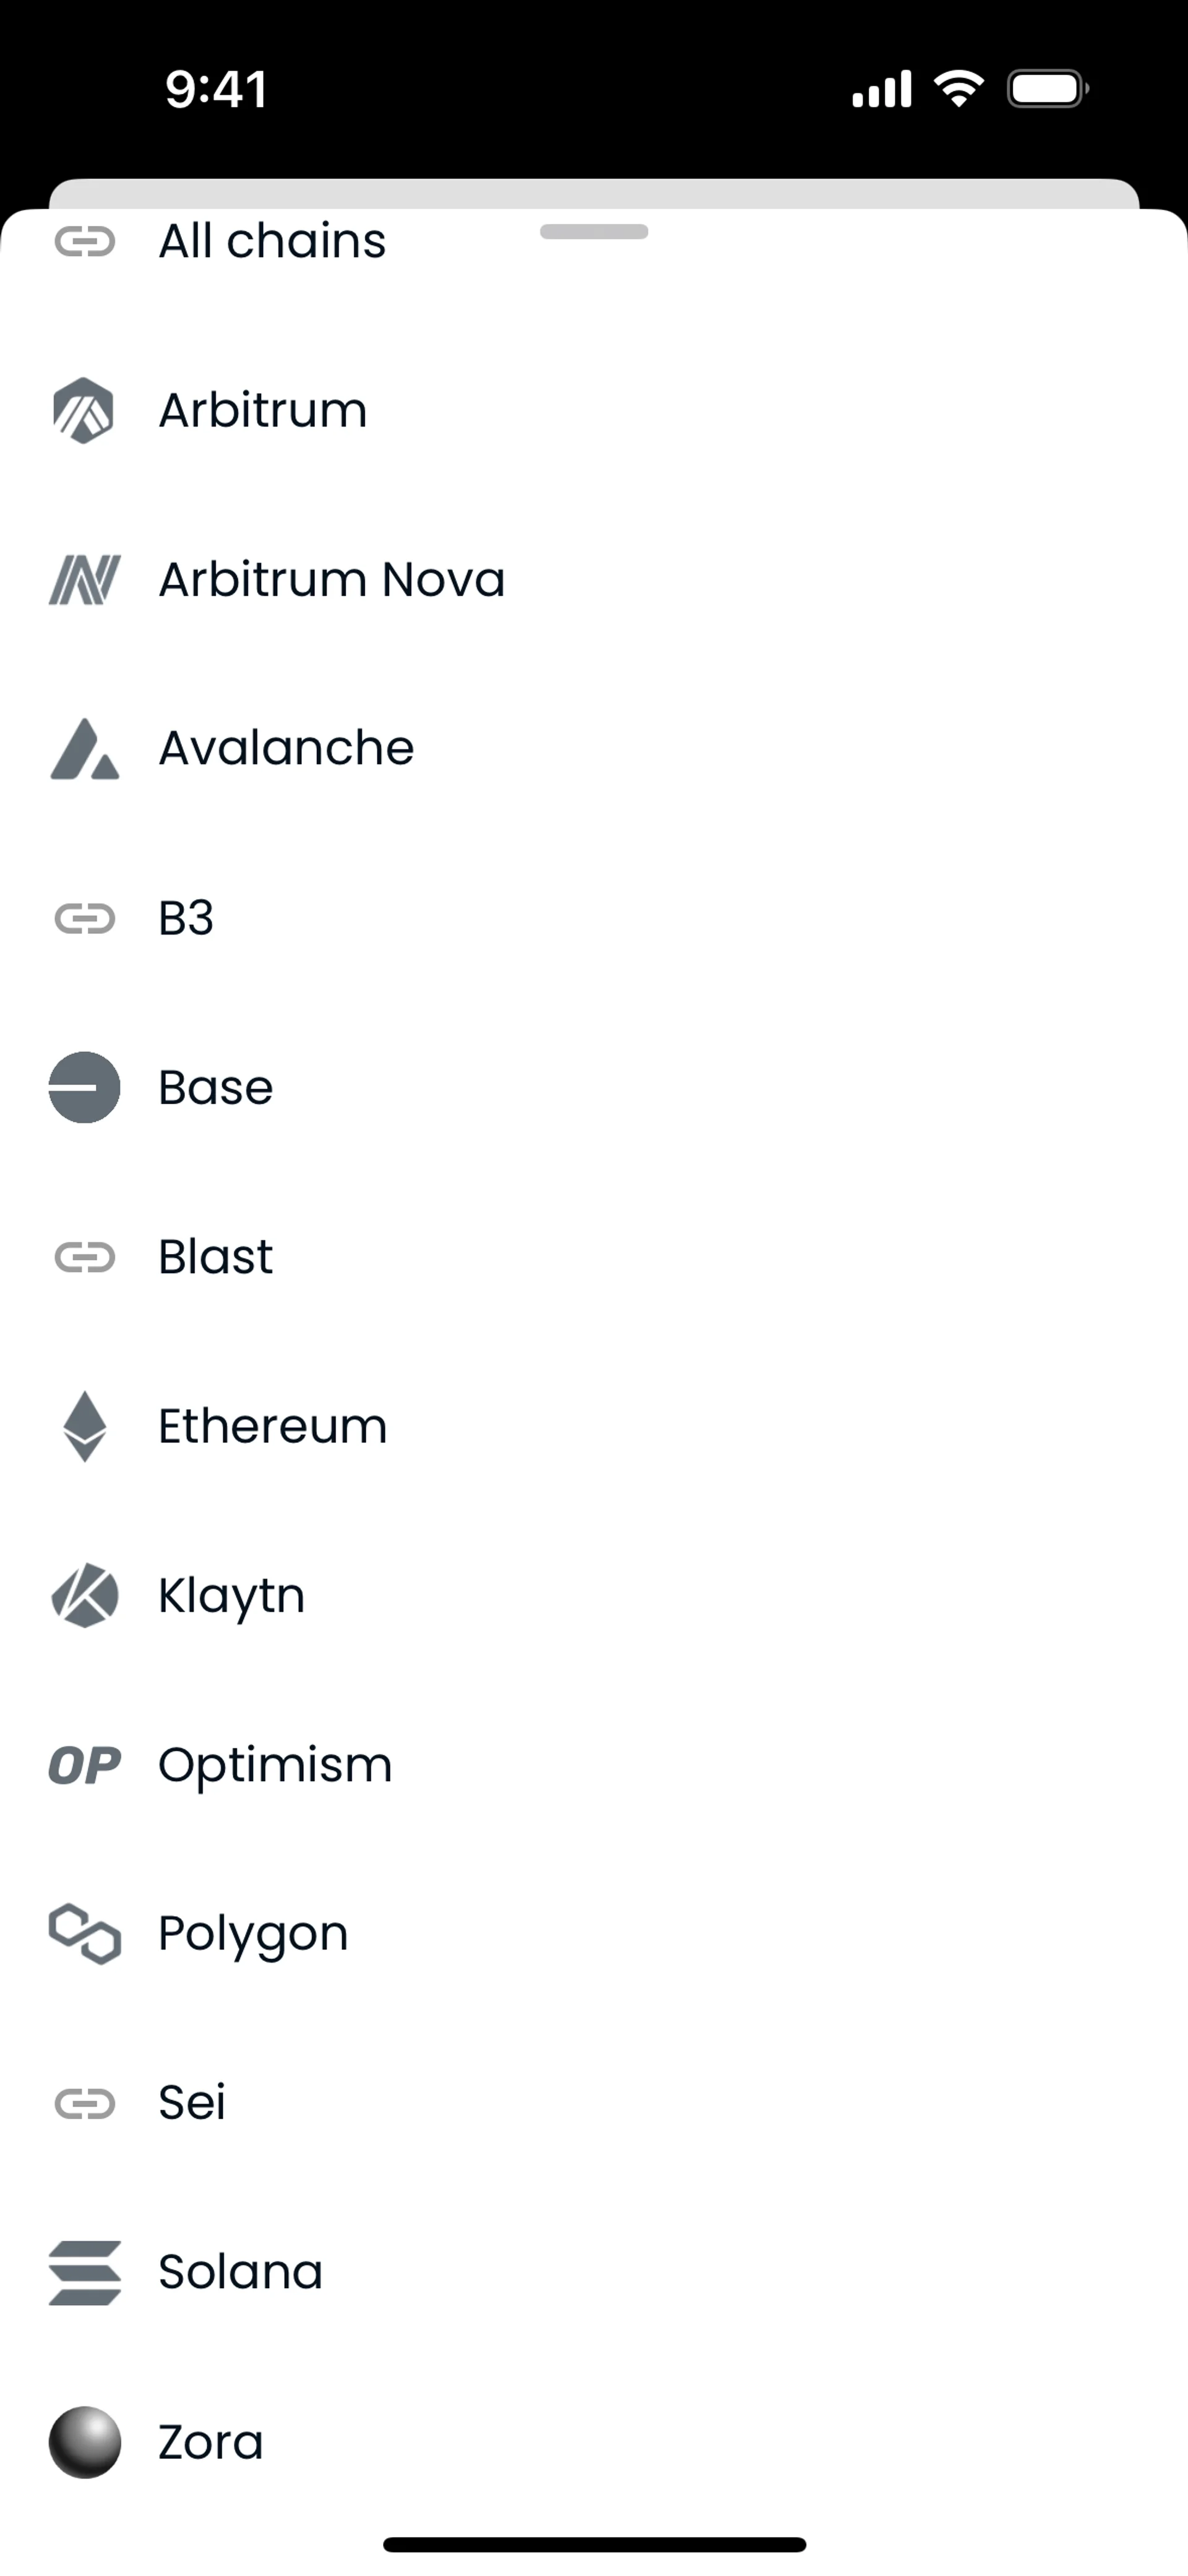
Task: Select the Ethereum label text
Action: click(272, 1426)
